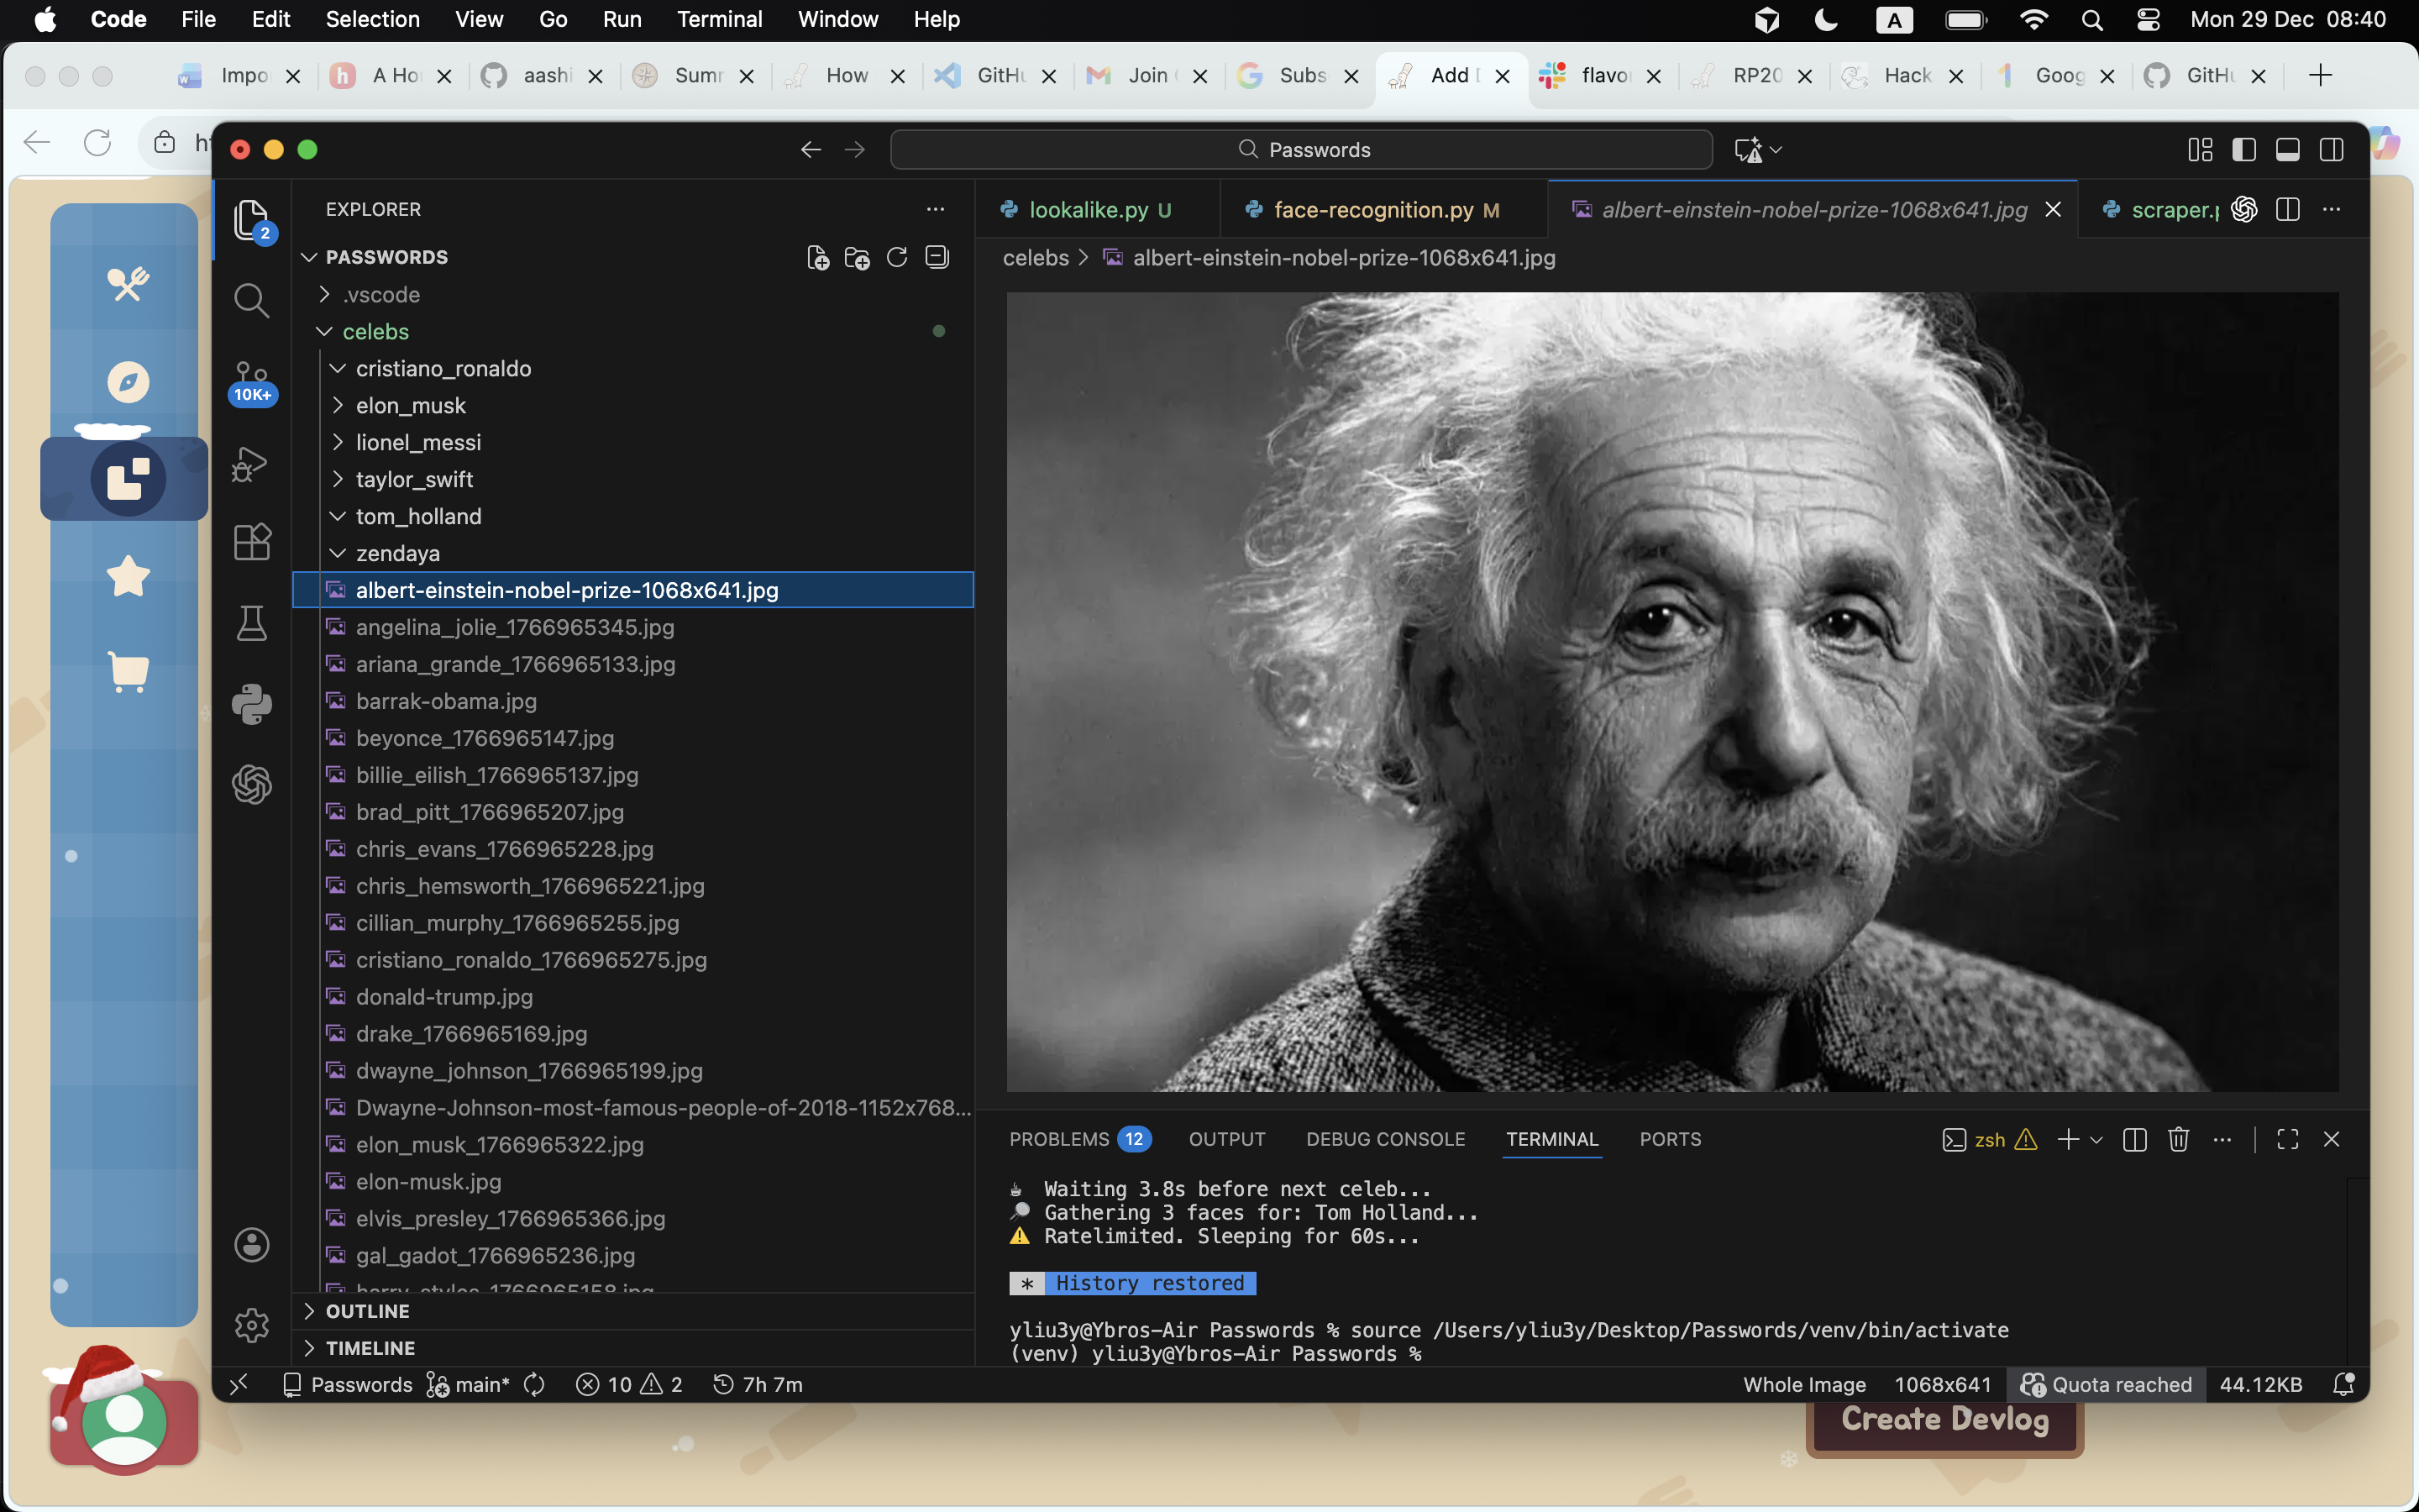The image size is (2419, 1512).
Task: Open the Extensions view
Action: (x=251, y=542)
